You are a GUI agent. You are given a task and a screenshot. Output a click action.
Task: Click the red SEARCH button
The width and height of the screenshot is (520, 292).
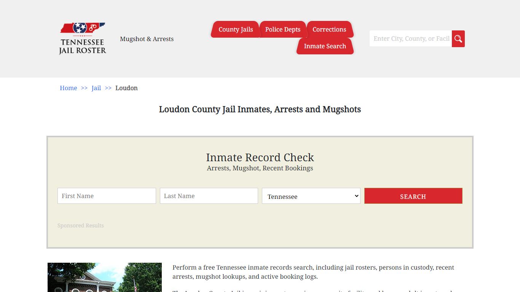(413, 196)
